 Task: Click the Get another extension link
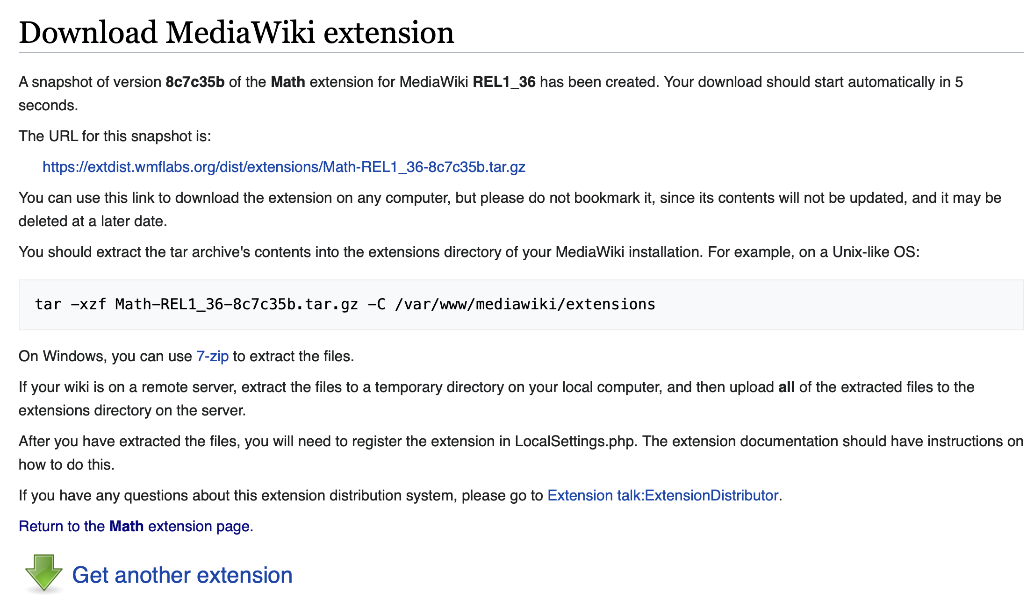[x=182, y=575]
